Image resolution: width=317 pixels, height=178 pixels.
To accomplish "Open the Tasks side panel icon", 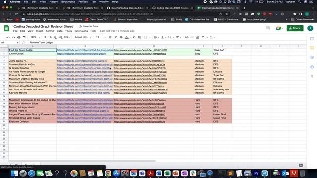I will click(x=312, y=57).
